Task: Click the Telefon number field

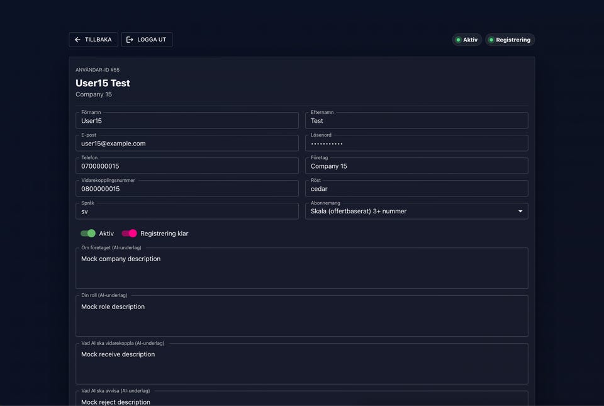Action: pyautogui.click(x=187, y=166)
